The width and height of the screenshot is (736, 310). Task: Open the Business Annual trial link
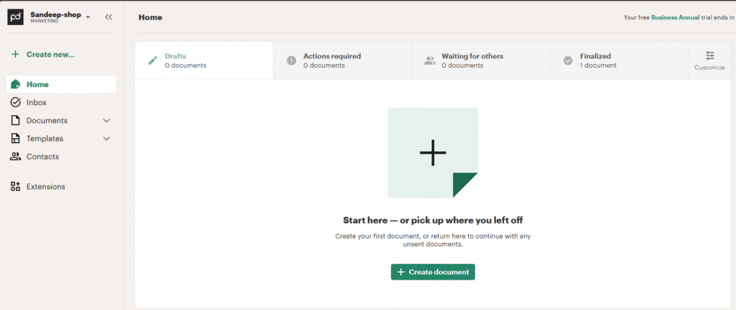tap(678, 17)
